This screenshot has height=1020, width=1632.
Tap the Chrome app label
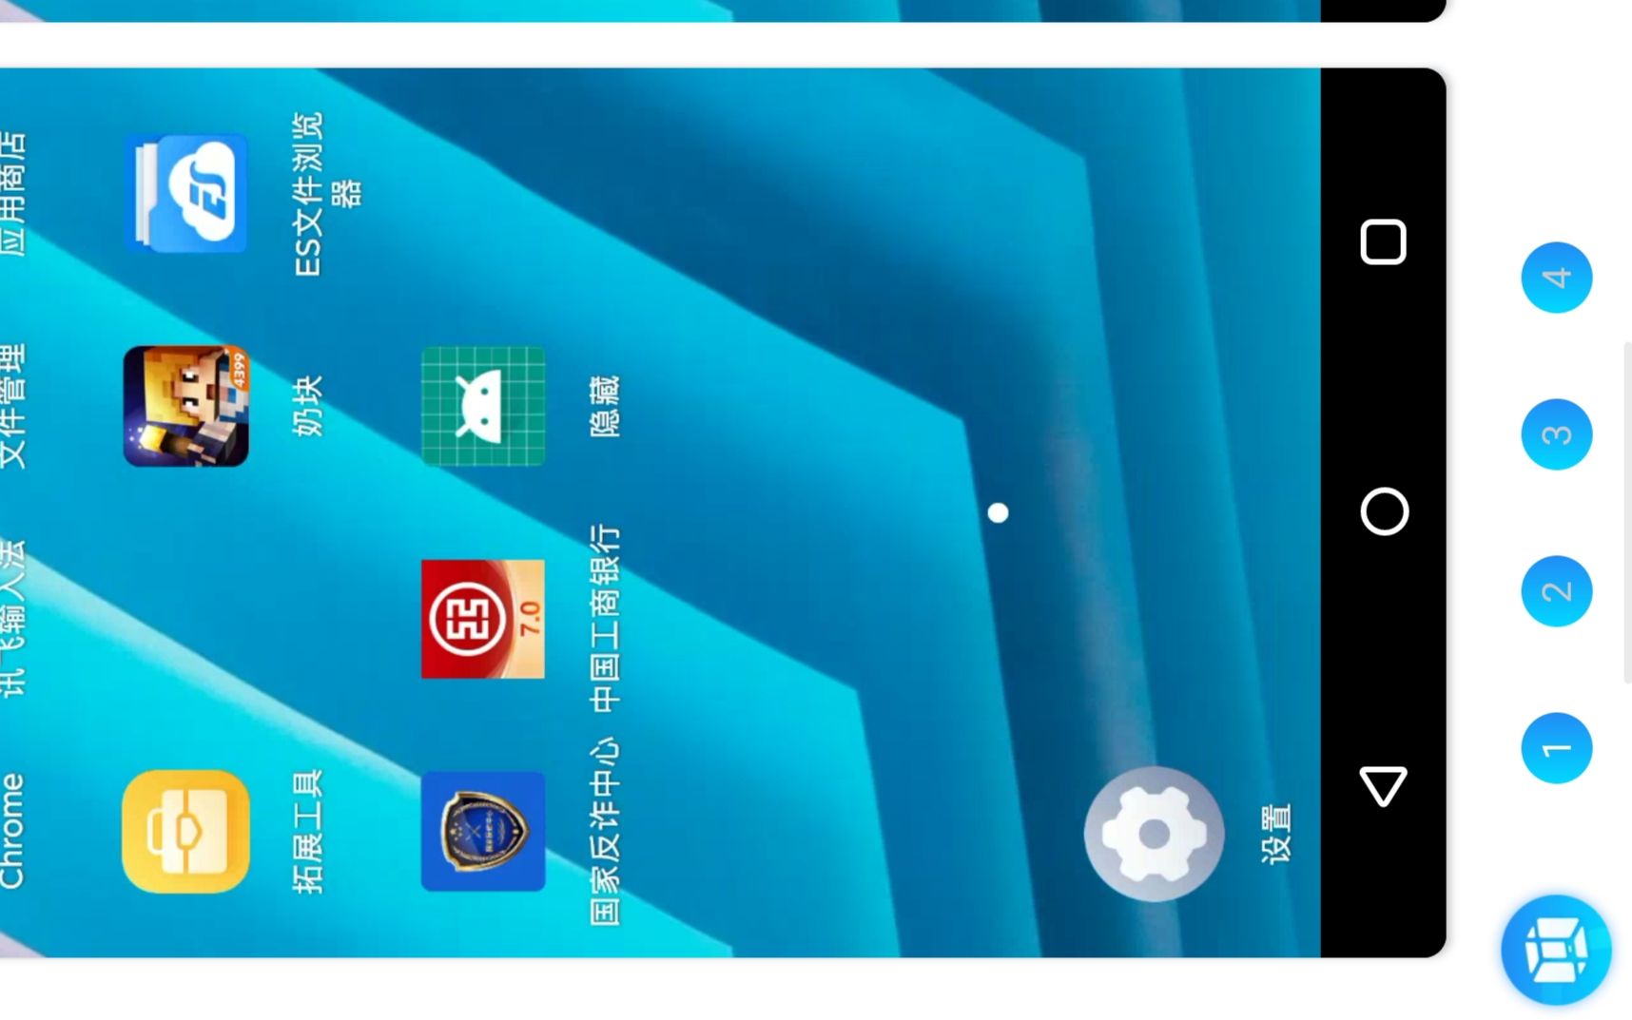(11, 831)
